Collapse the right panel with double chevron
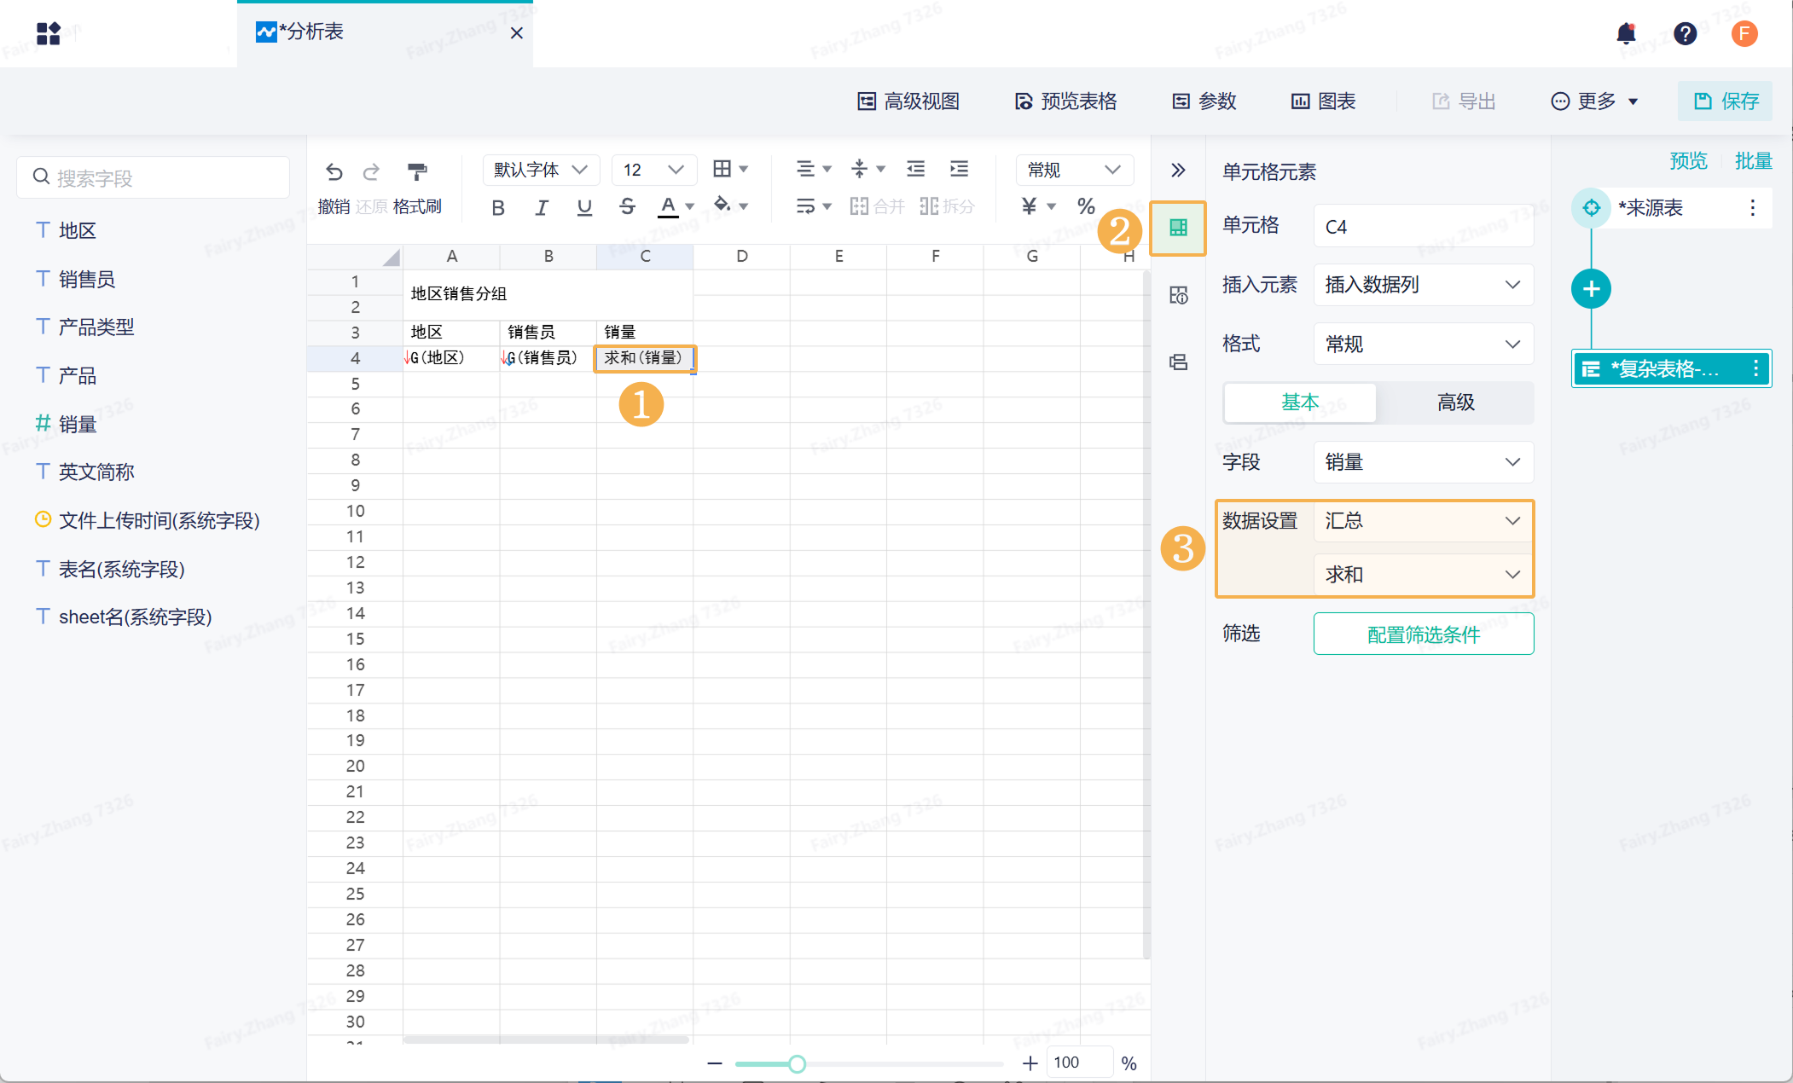 [x=1178, y=170]
